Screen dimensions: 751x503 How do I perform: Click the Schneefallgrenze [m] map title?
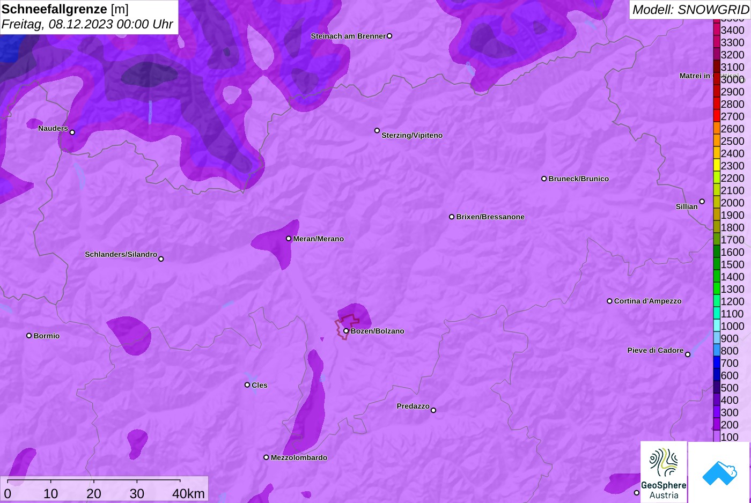65,9
